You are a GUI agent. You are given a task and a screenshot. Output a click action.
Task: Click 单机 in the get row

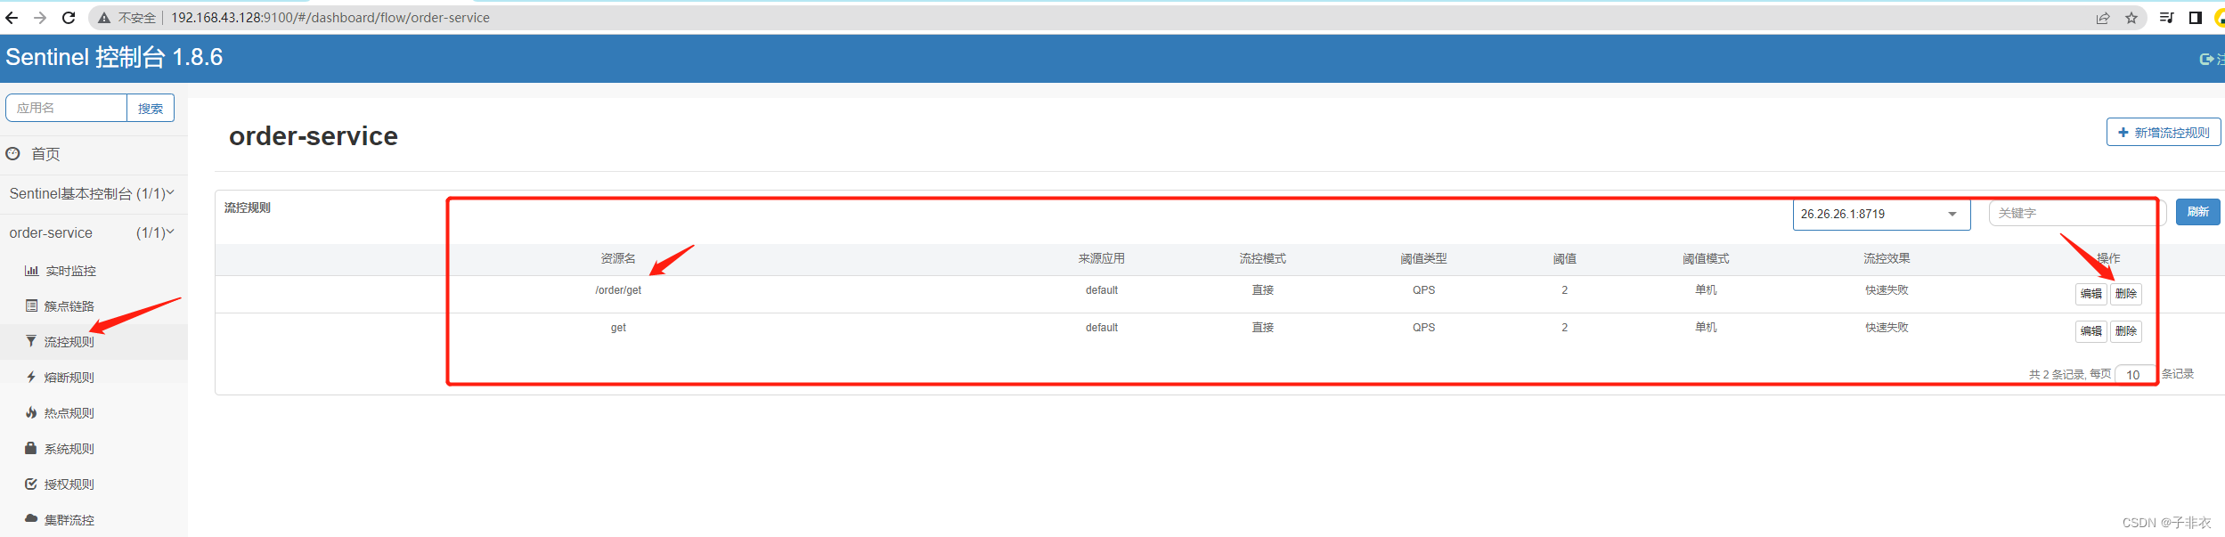point(1706,328)
